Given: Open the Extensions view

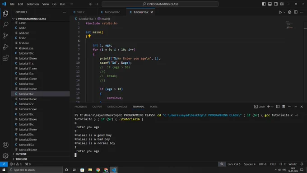Looking at the screenshot, I should point(5,58).
